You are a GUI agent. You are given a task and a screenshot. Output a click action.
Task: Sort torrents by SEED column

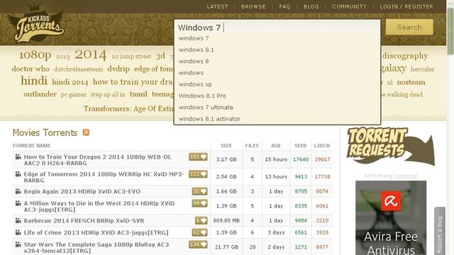click(x=301, y=146)
